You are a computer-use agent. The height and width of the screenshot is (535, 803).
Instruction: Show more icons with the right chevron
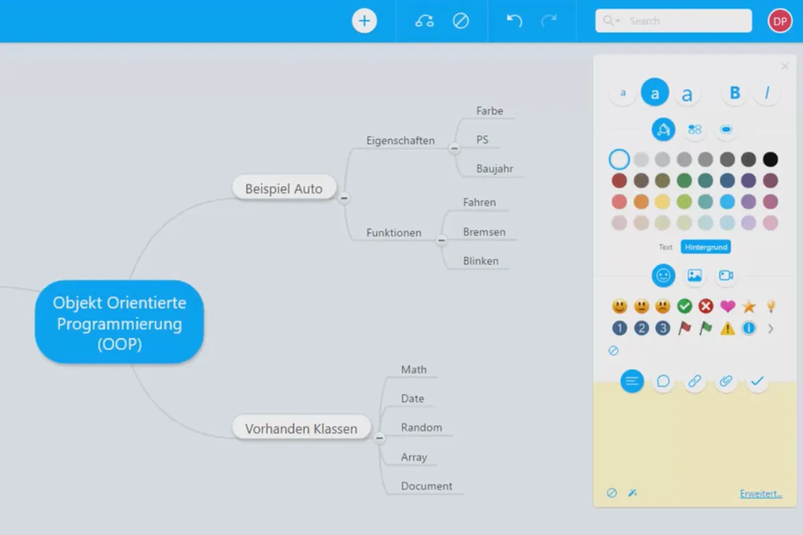coord(771,328)
